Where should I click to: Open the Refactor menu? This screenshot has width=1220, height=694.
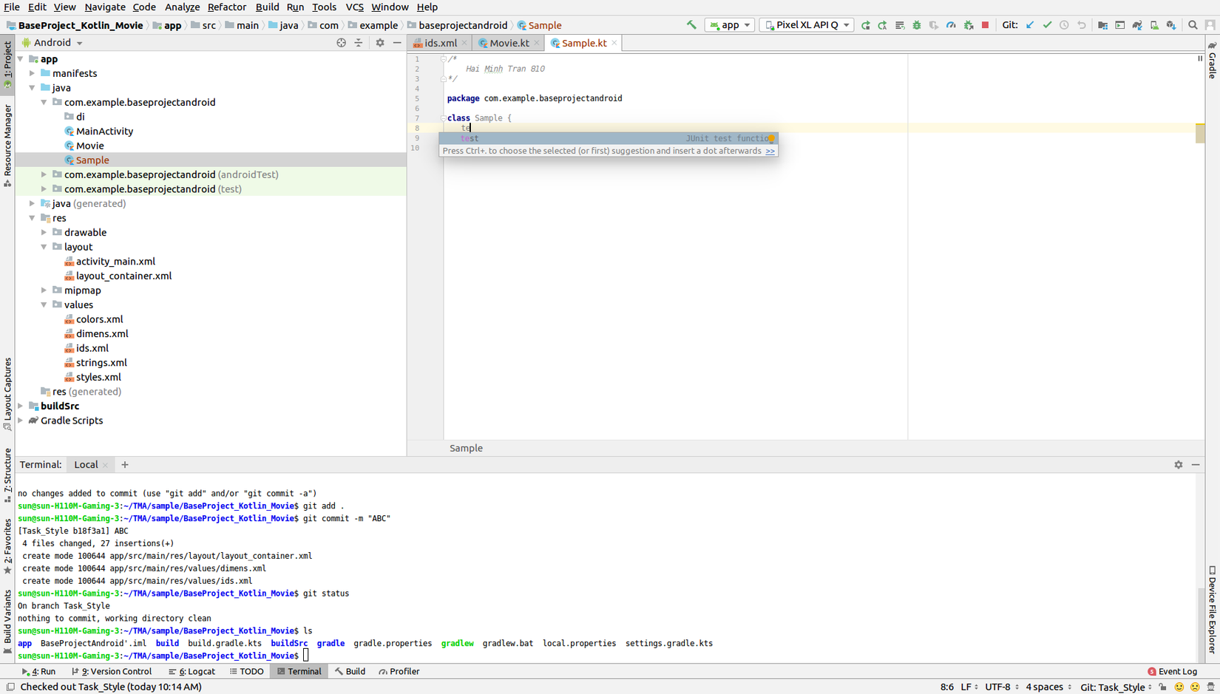(226, 7)
